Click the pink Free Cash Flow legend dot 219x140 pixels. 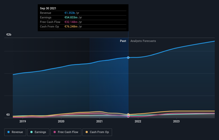tap(55, 132)
